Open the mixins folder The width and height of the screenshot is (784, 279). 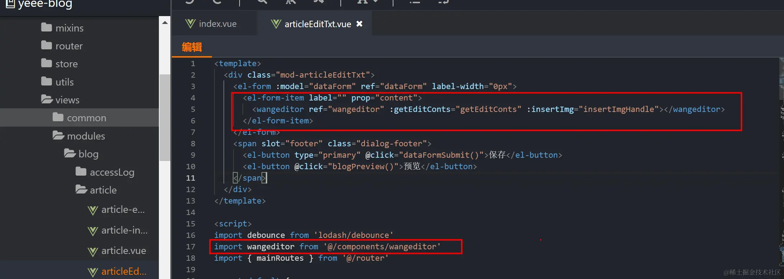(62, 28)
